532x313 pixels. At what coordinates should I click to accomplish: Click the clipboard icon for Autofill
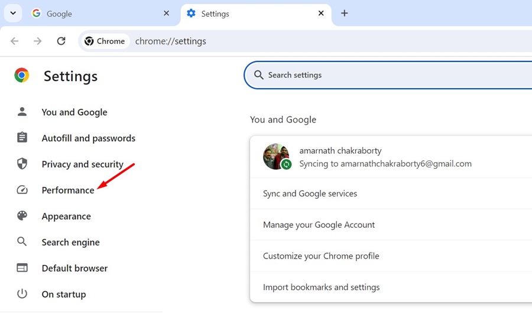[x=22, y=137]
